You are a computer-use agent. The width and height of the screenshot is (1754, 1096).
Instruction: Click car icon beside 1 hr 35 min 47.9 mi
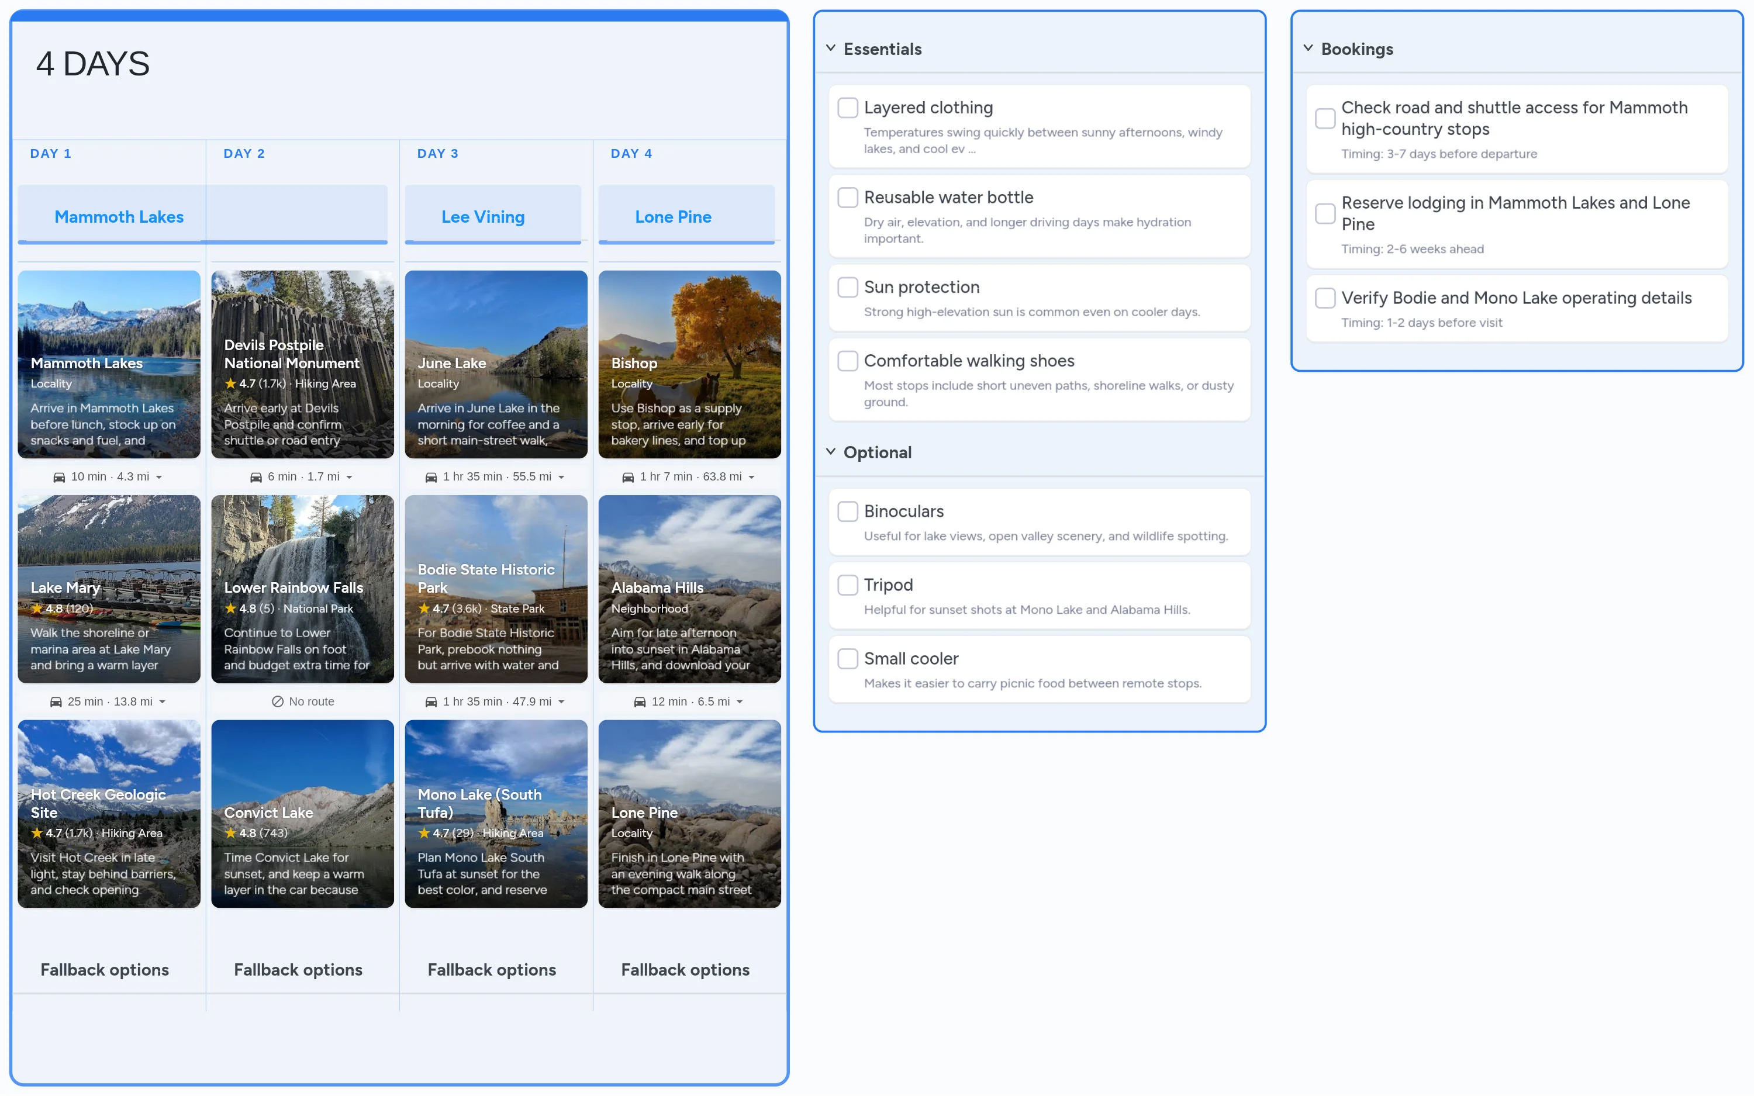tap(431, 701)
